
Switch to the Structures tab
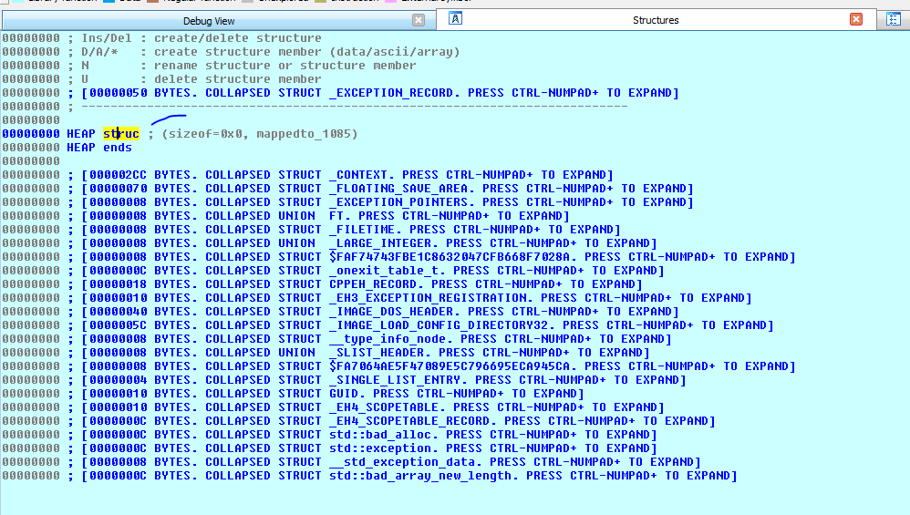[x=655, y=20]
